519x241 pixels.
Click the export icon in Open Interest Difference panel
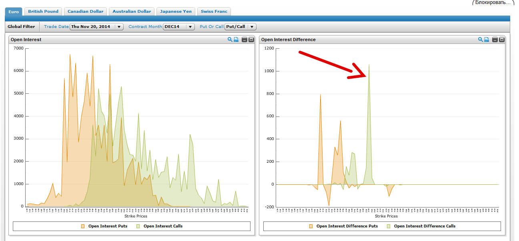click(x=487, y=40)
